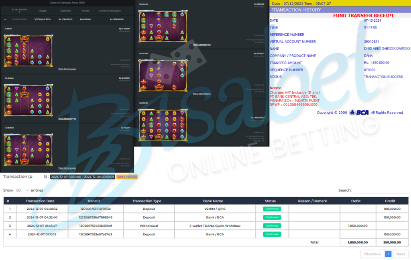Viewport: 411px width, 260px height.
Task: Sort by Credit column header
Action: click(390, 201)
